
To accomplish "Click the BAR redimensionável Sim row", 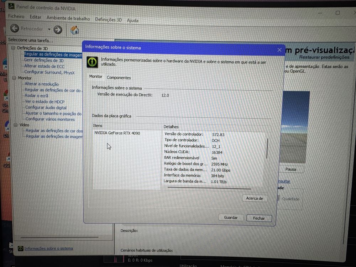I will click(x=190, y=158).
